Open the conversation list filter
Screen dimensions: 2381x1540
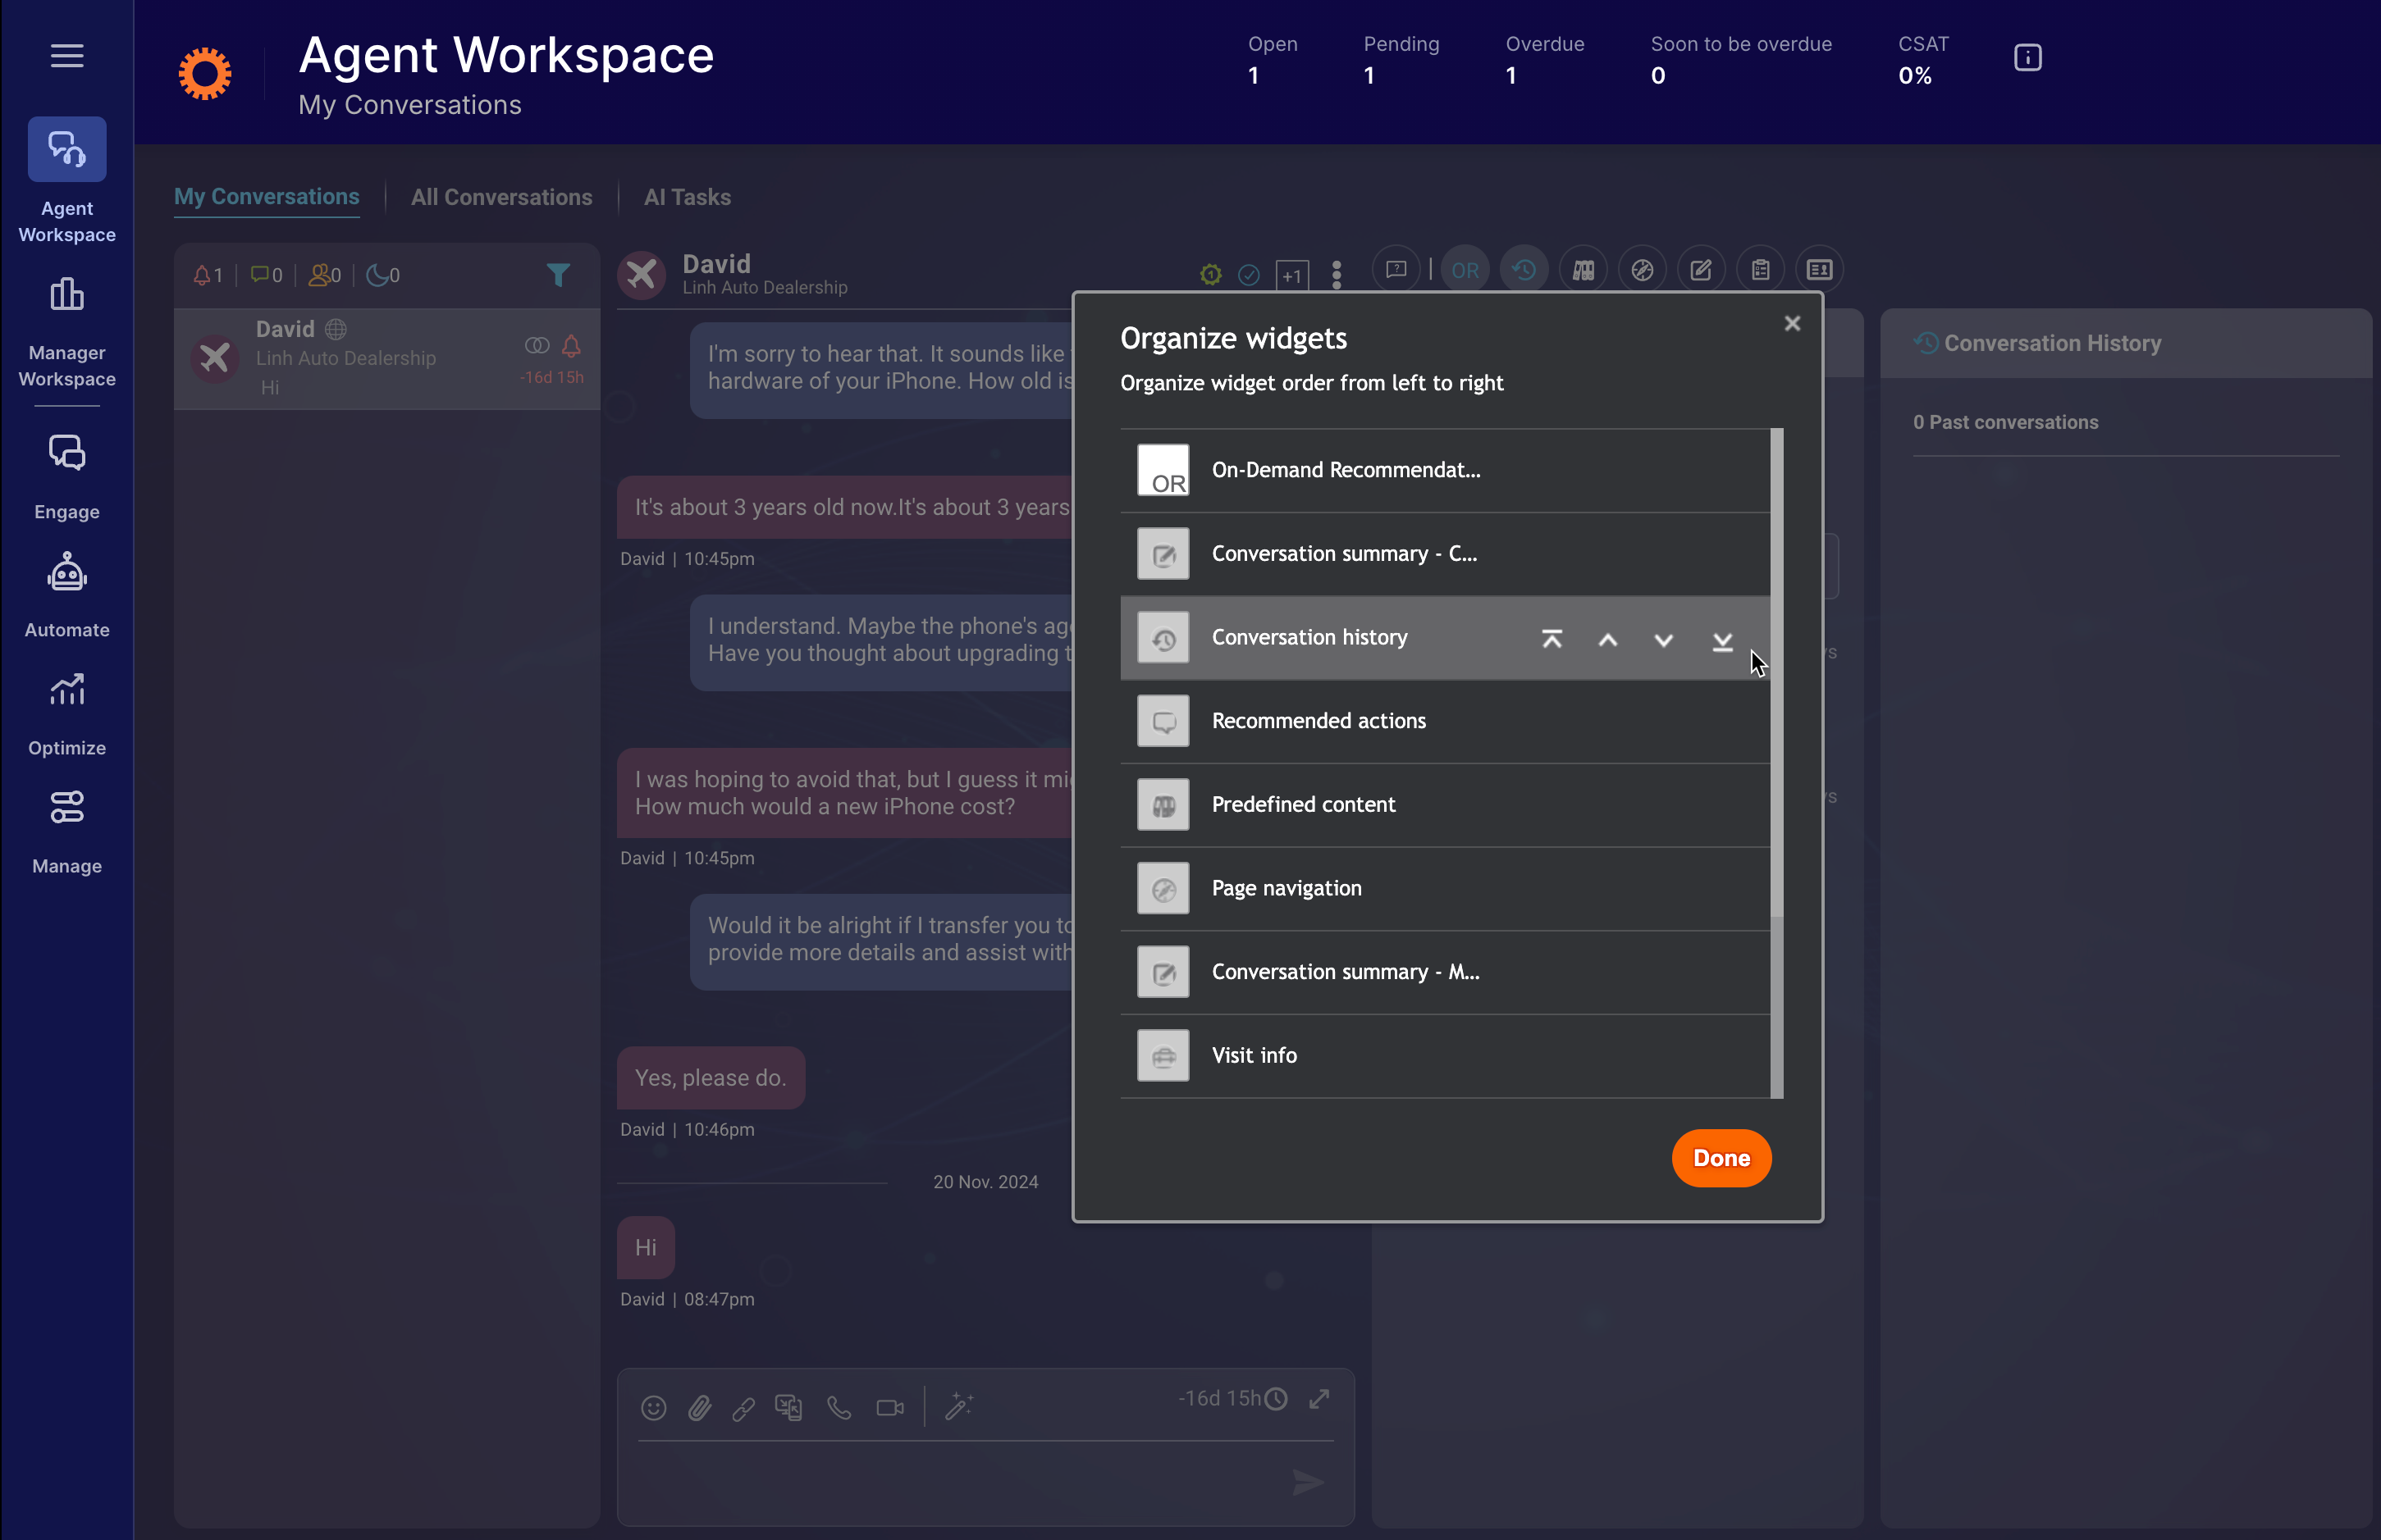(x=558, y=274)
